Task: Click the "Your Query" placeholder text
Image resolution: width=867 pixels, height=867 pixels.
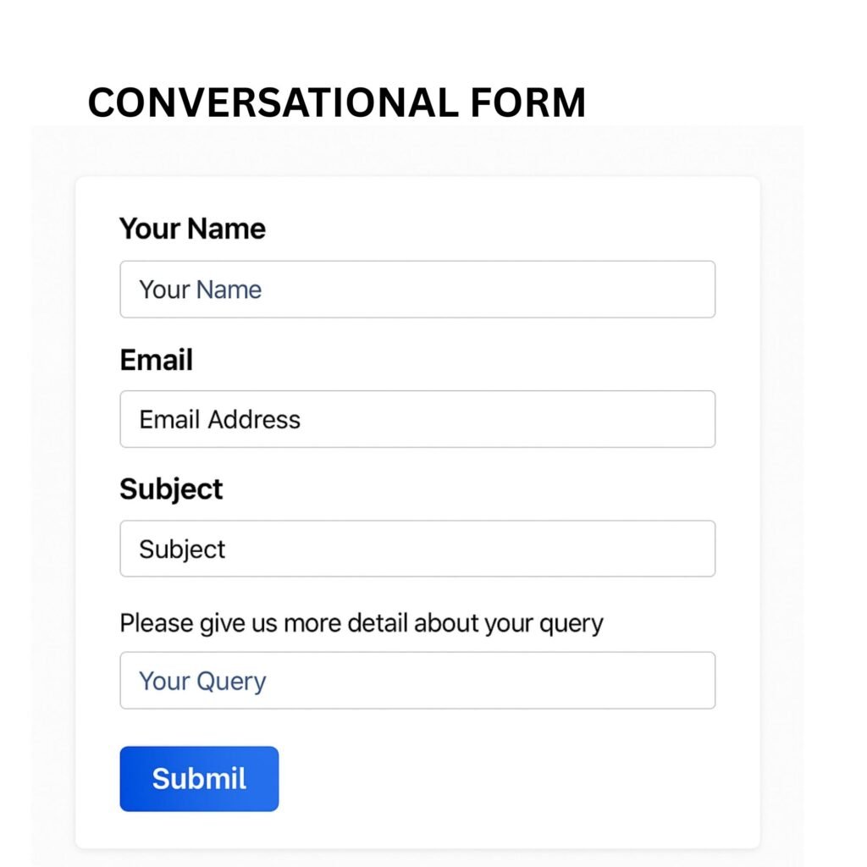Action: coord(202,681)
